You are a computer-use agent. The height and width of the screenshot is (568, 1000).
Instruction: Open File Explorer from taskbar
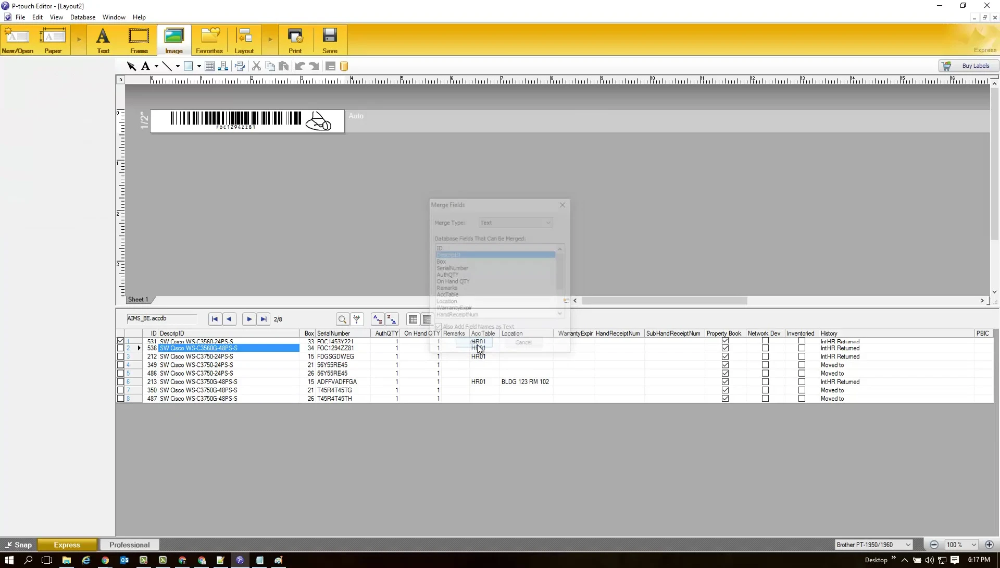click(x=67, y=560)
